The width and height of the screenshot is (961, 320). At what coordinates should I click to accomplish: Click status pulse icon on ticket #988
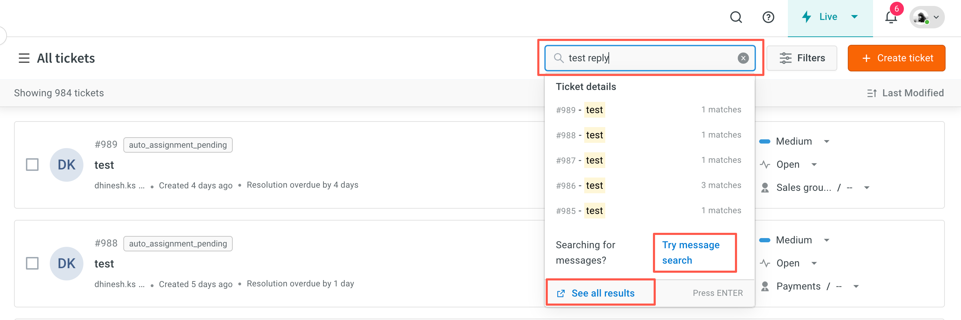pyautogui.click(x=765, y=263)
